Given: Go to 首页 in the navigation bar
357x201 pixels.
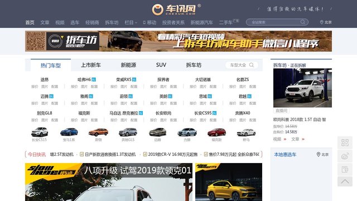Looking at the screenshot, I should click(x=30, y=22).
